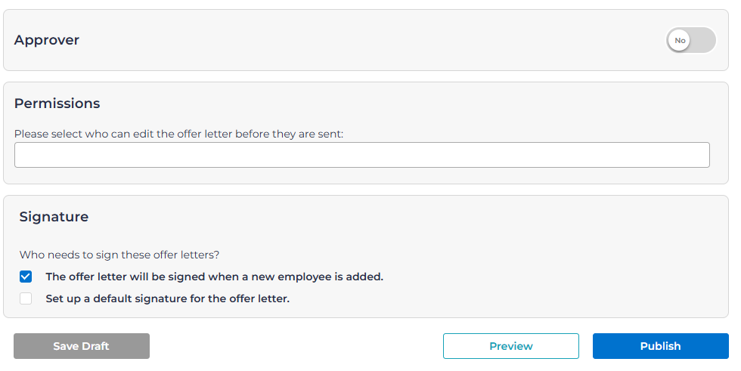The width and height of the screenshot is (741, 371).
Task: Click the Permissions section heading
Action: (x=57, y=104)
